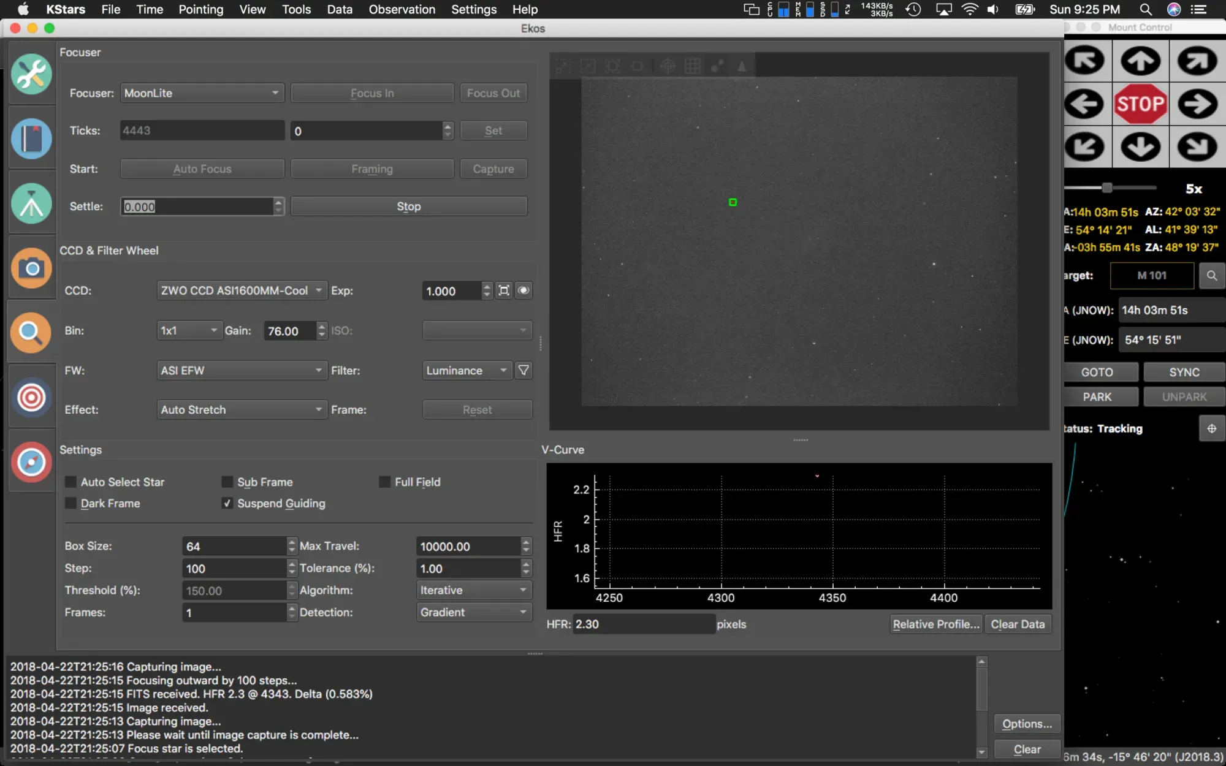1226x766 pixels.
Task: Click the Clear Data button
Action: tap(1018, 624)
